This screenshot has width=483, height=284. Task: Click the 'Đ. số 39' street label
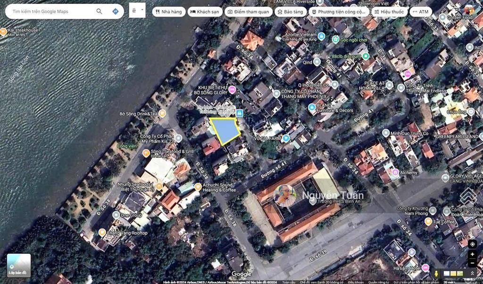pyautogui.click(x=318, y=256)
